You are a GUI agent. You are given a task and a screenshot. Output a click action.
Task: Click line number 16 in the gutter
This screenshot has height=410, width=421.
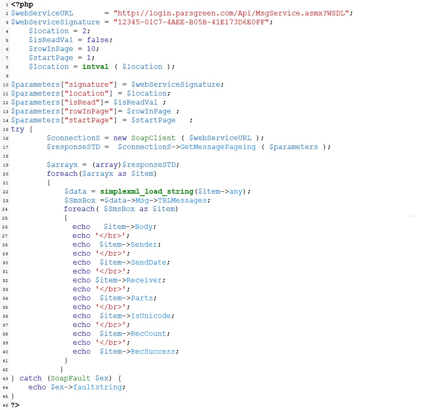tap(5, 139)
